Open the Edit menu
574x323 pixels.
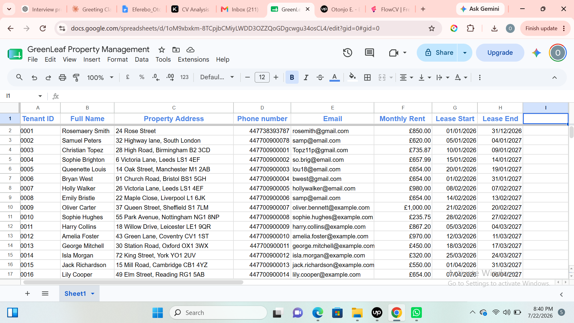tap(50, 60)
